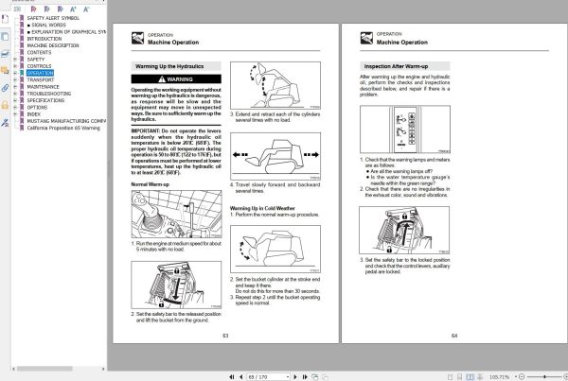
Task: Click the zoom in plus button
Action: click(x=566, y=377)
